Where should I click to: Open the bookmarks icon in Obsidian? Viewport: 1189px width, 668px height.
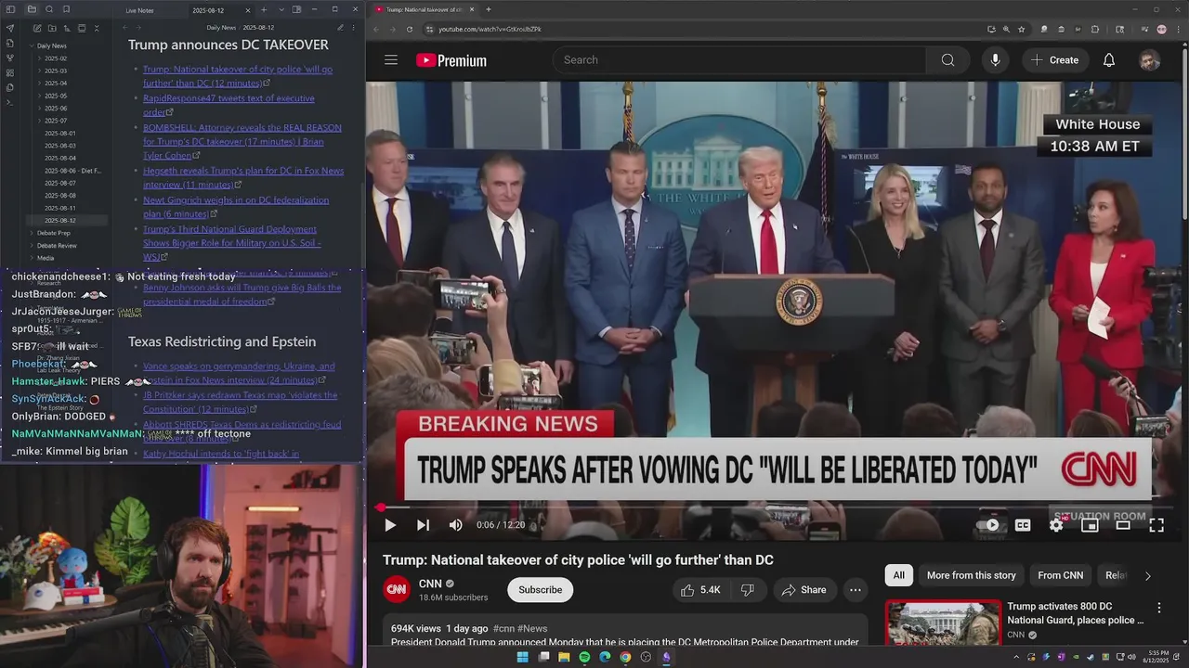coord(66,9)
